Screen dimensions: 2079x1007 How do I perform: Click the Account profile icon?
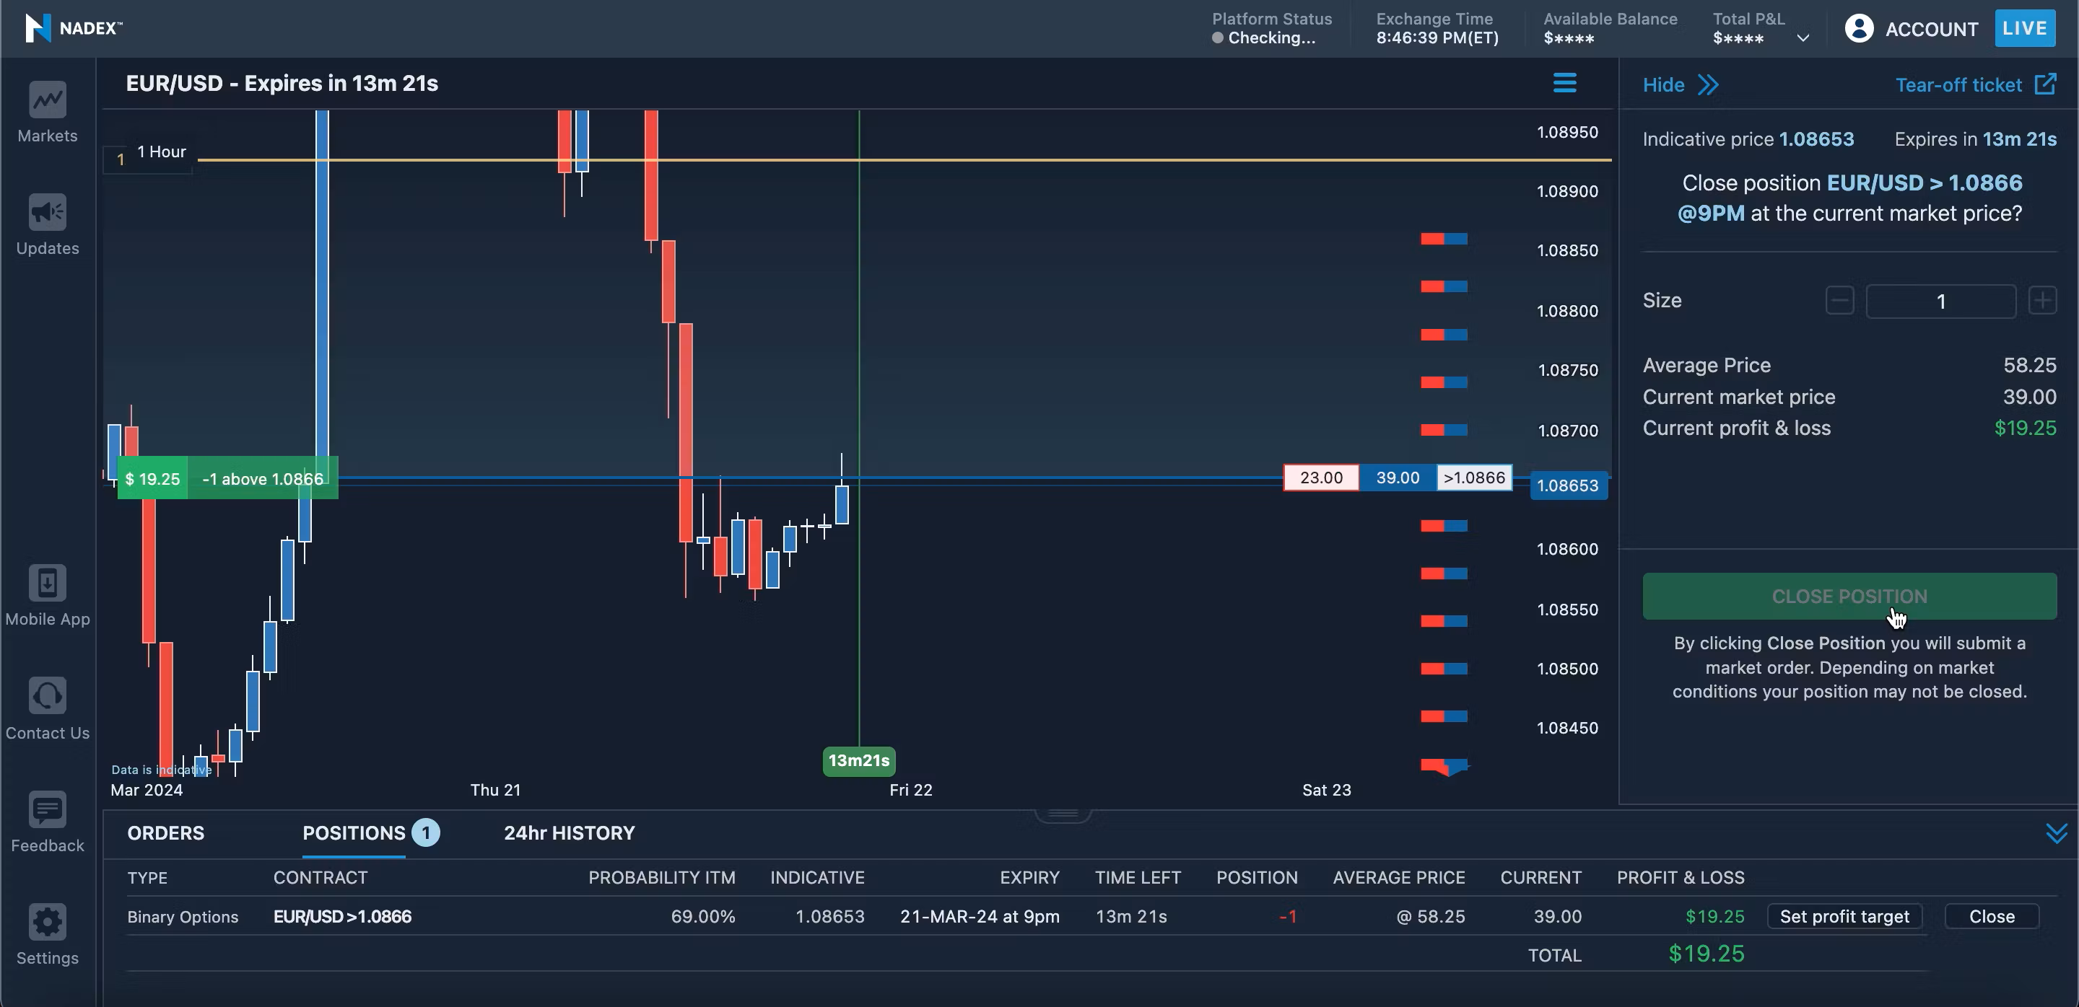(1859, 29)
